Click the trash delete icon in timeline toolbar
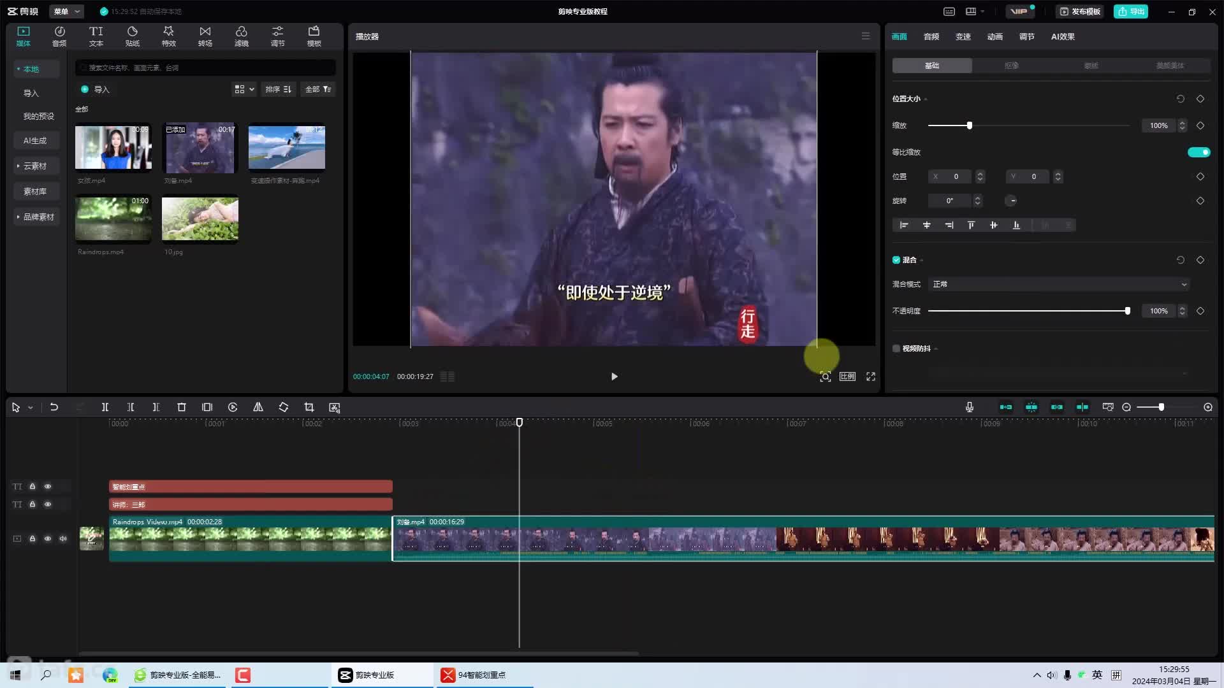Screen dimensions: 1224x688 pyautogui.click(x=182, y=407)
